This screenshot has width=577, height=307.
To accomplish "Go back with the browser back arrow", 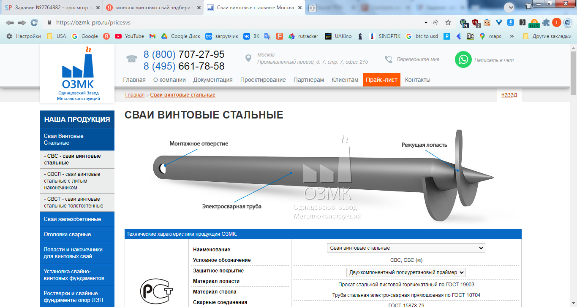I will pos(10,23).
